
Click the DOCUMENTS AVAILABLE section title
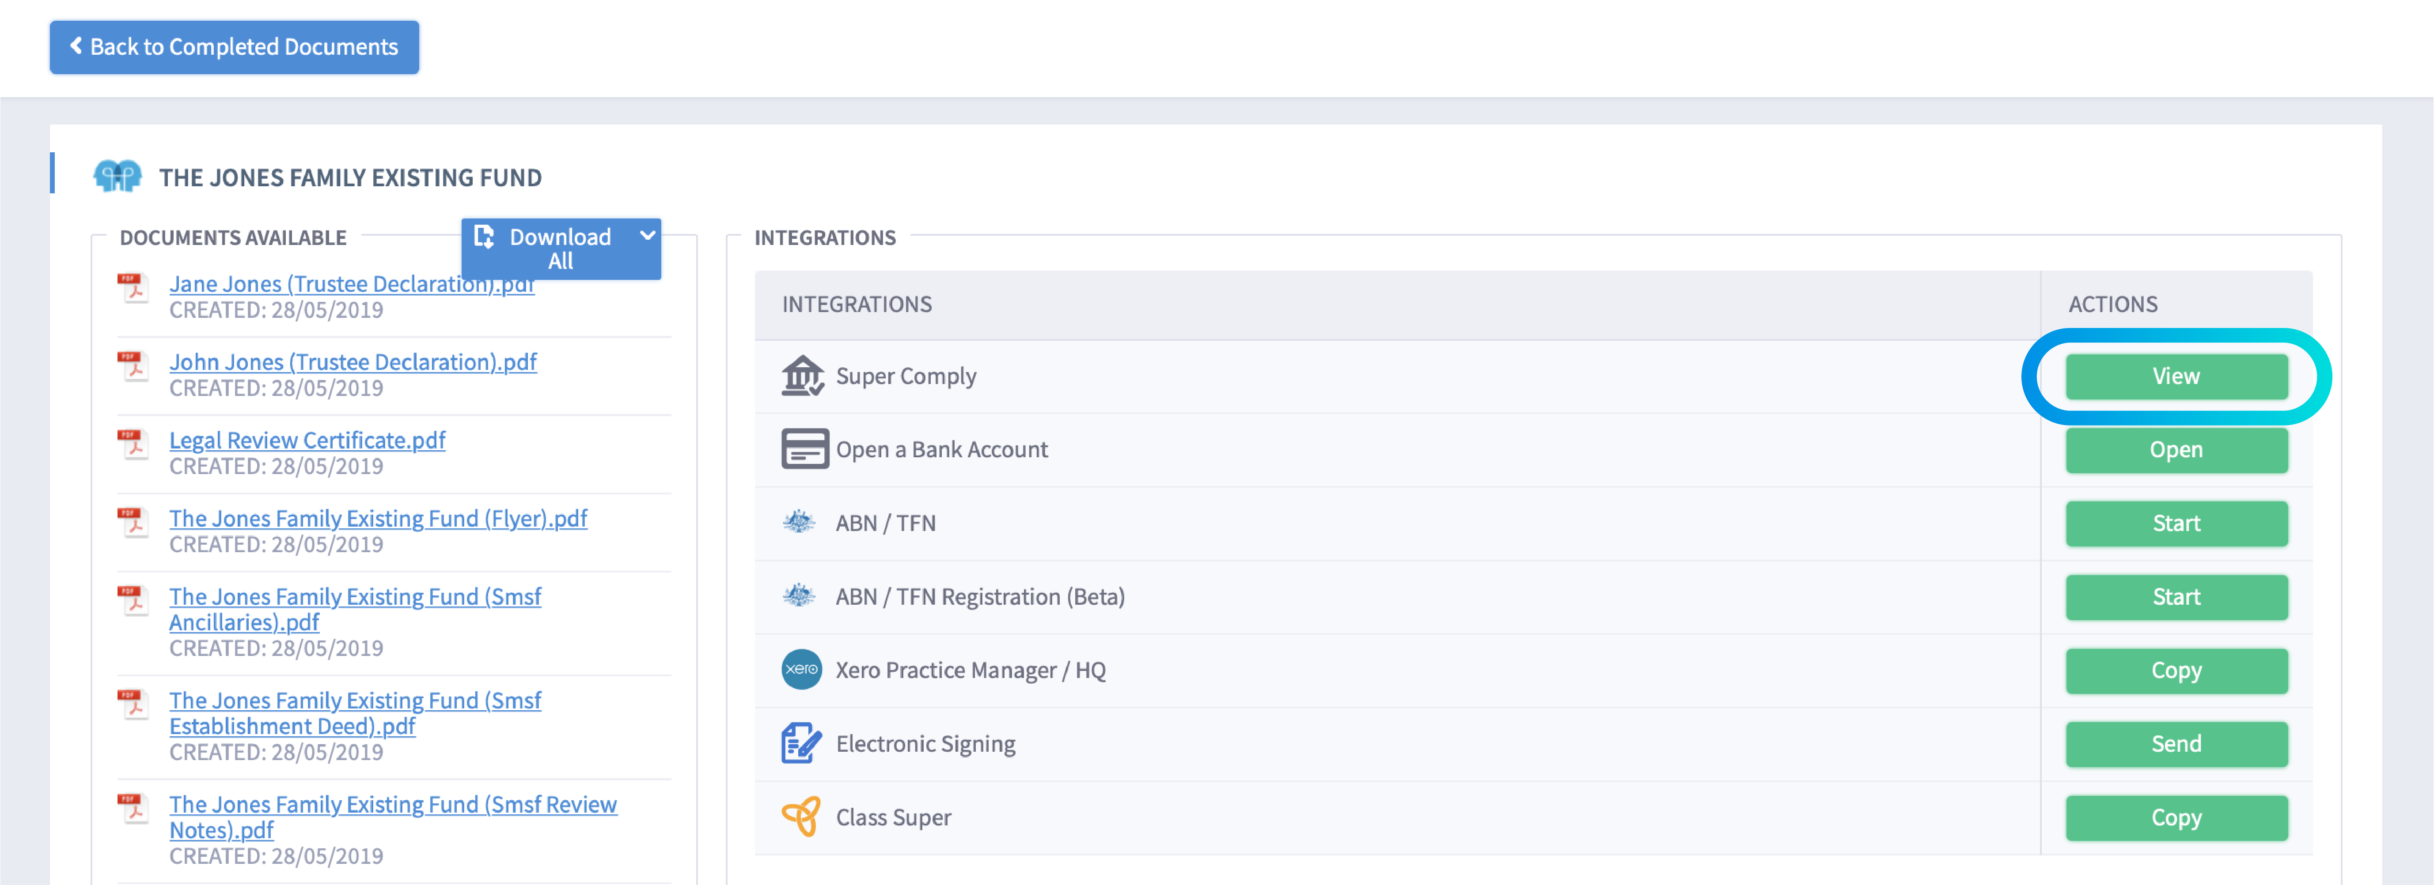tap(233, 238)
